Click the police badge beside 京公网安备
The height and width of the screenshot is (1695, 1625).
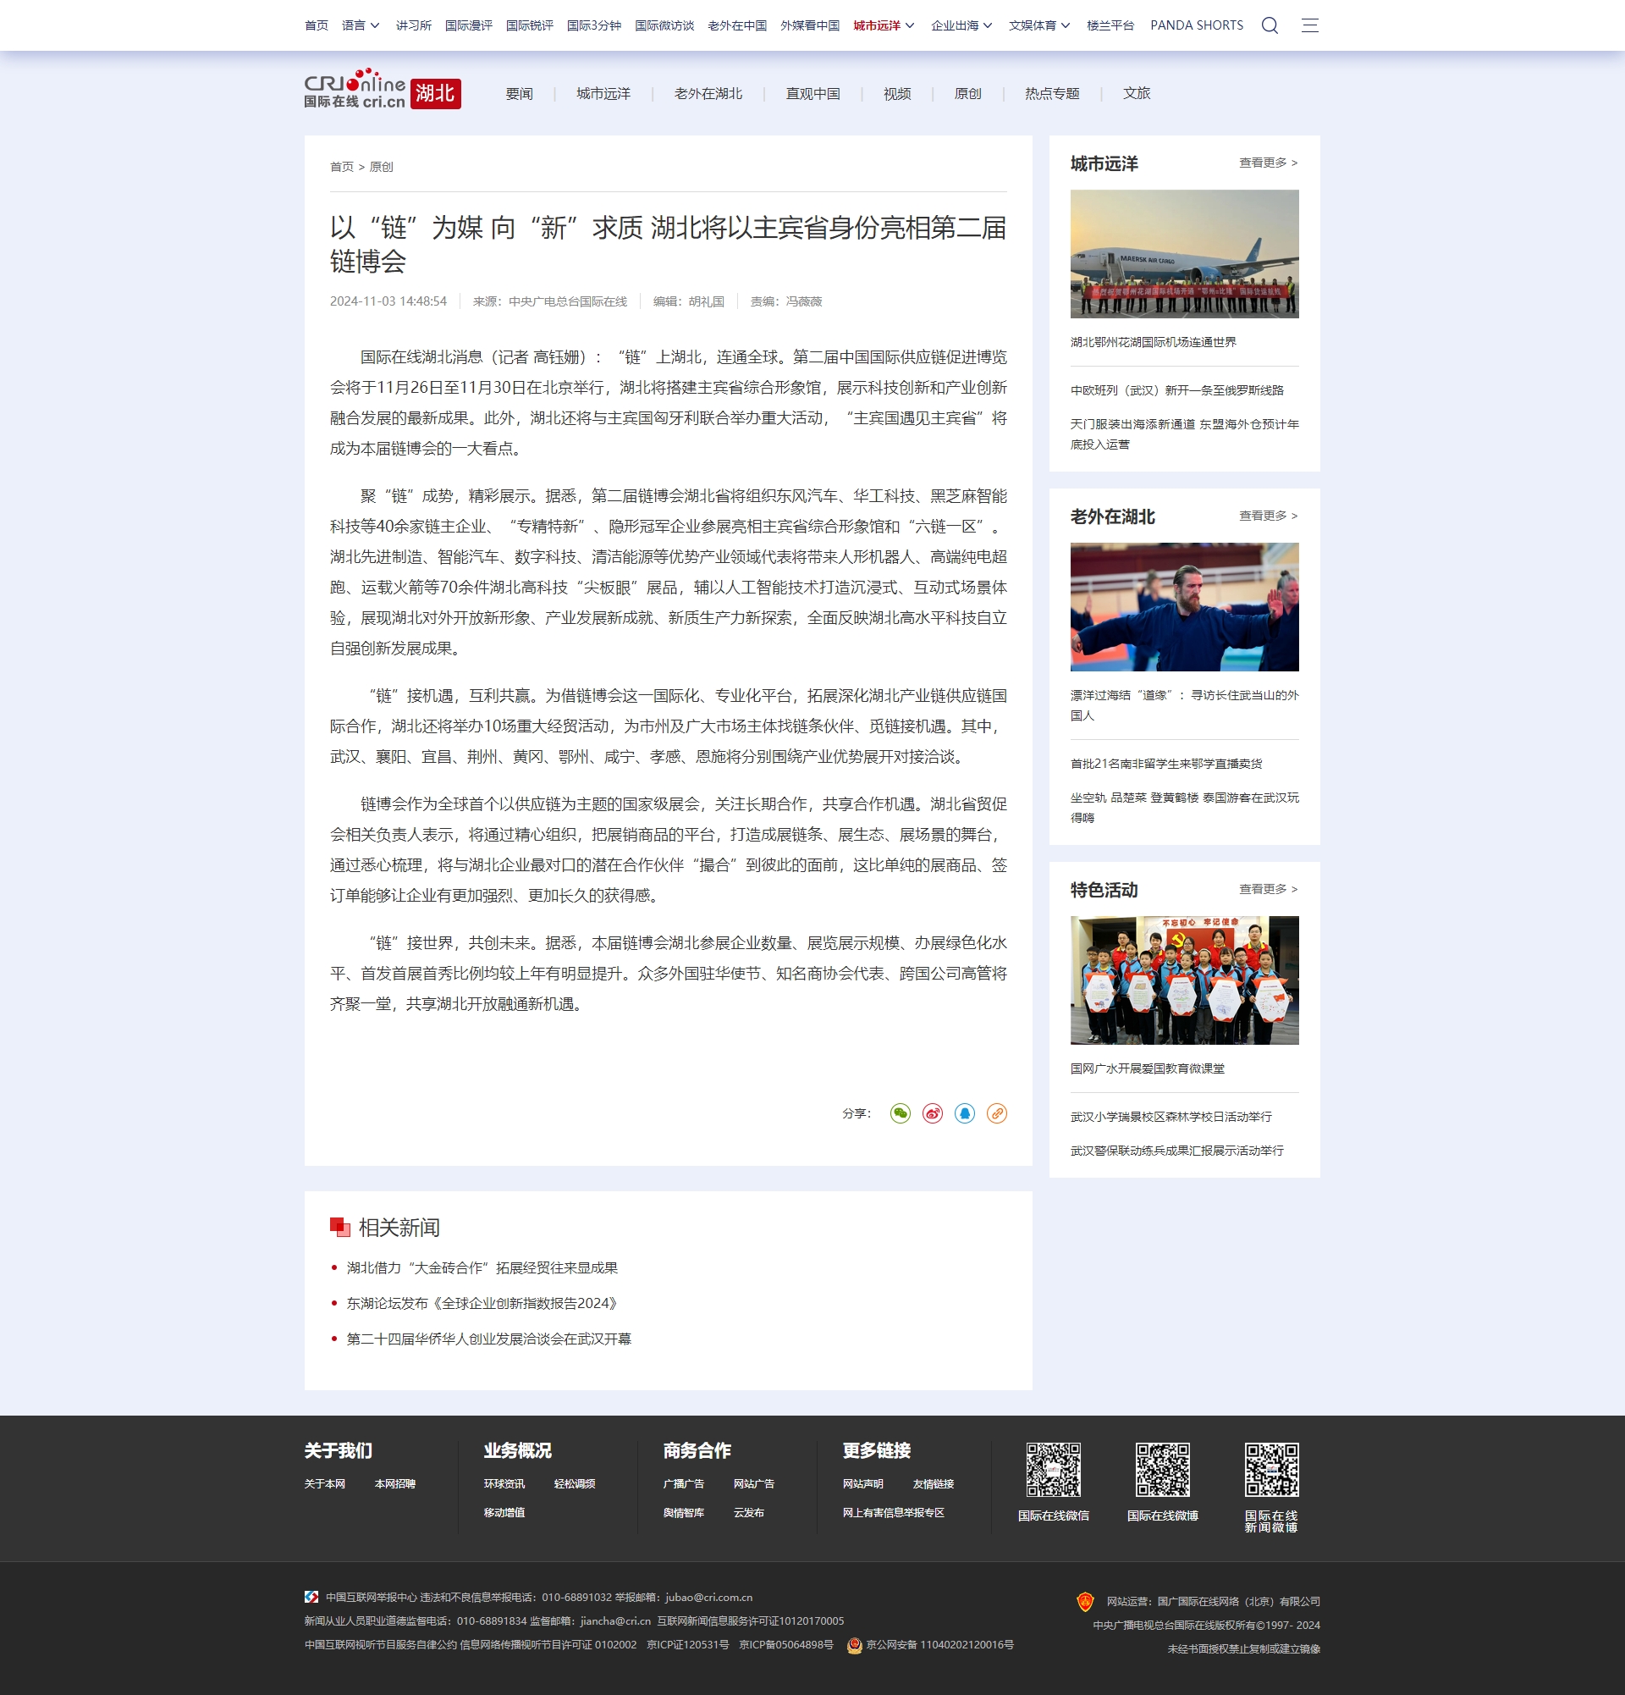[x=854, y=1645]
